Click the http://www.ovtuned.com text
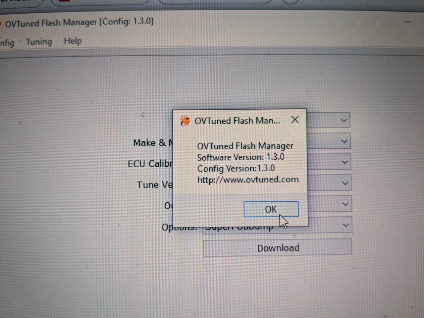424x318 pixels. click(x=248, y=180)
